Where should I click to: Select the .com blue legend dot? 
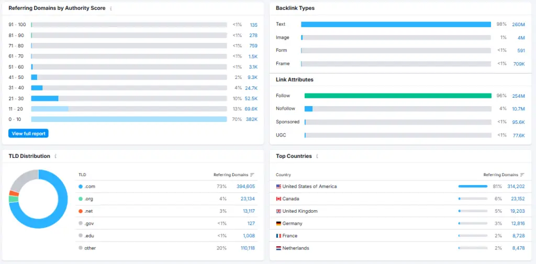click(81, 187)
